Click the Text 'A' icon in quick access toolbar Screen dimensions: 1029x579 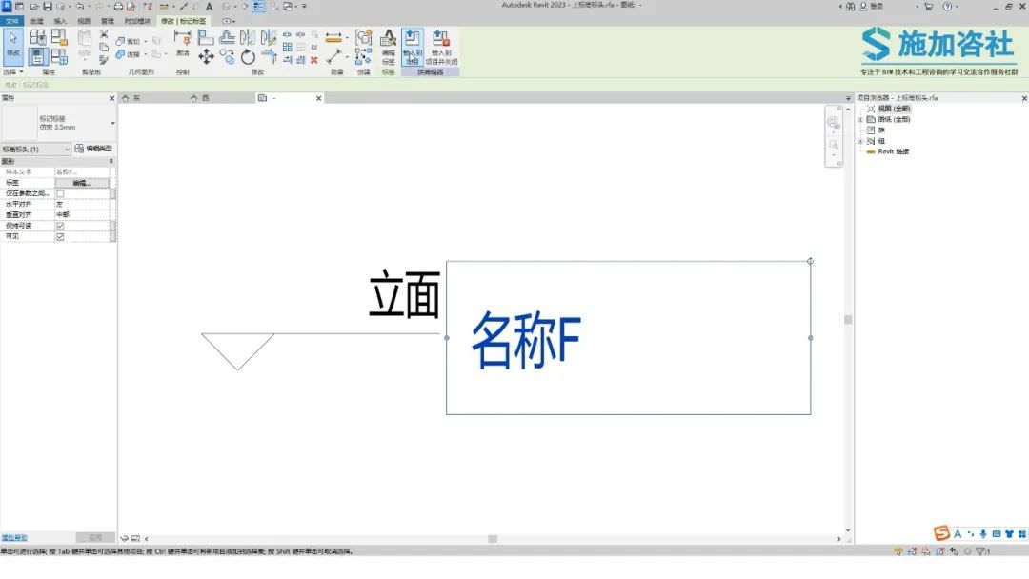pos(210,6)
